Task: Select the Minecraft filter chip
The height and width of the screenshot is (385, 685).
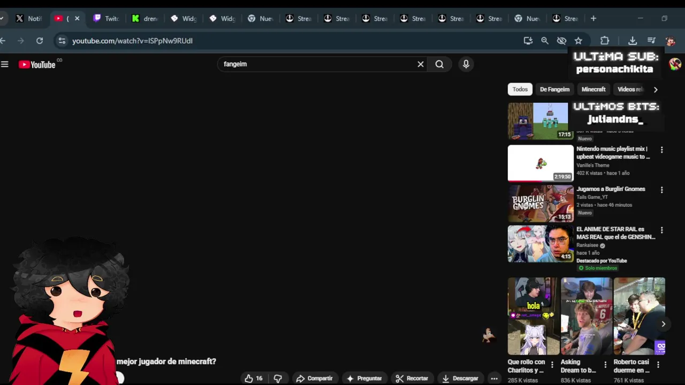Action: 593,89
